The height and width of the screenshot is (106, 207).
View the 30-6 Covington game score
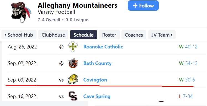(190, 80)
